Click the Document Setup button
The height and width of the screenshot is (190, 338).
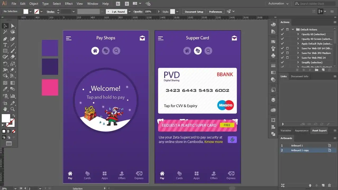(x=194, y=11)
